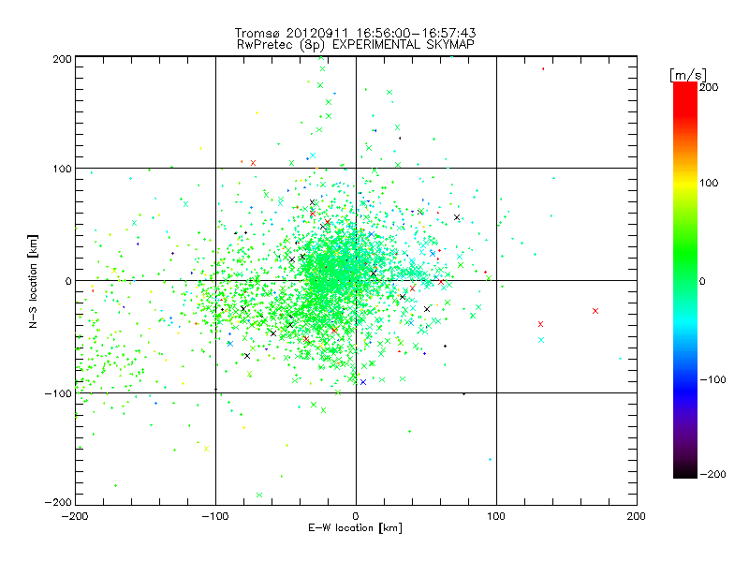Click the x-axis tick label '0'
Image resolution: width=749 pixels, height=562 pixels.
point(356,516)
